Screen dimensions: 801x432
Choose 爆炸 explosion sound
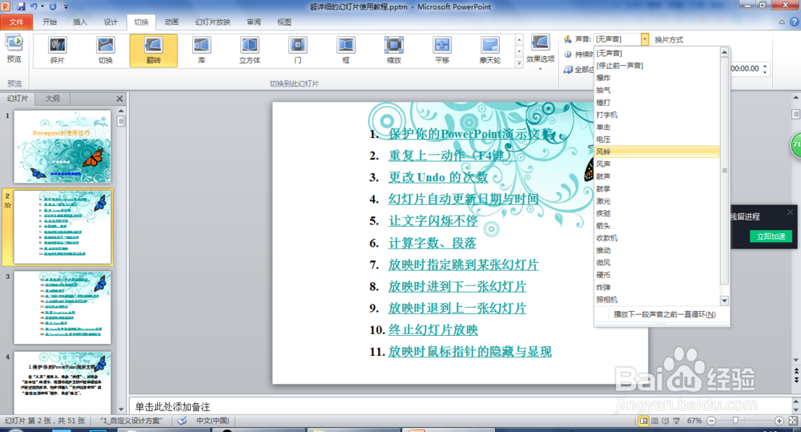pyautogui.click(x=657, y=78)
